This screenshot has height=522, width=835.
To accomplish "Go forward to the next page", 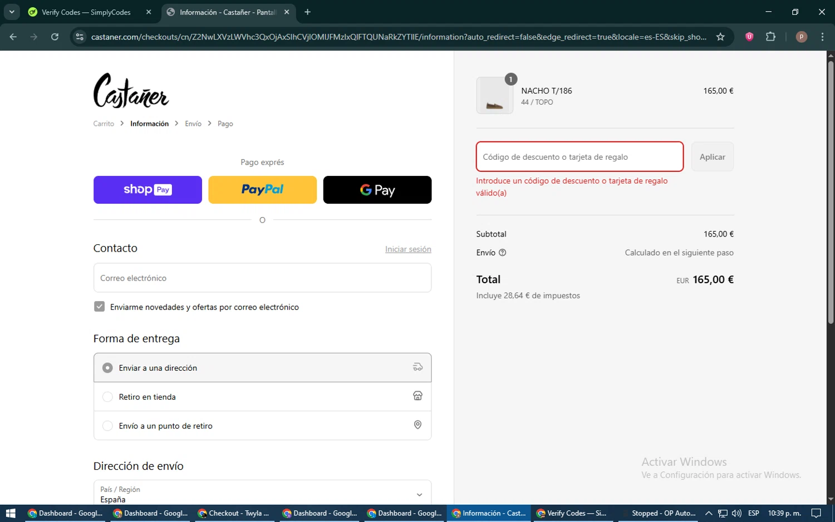I will pos(34,37).
